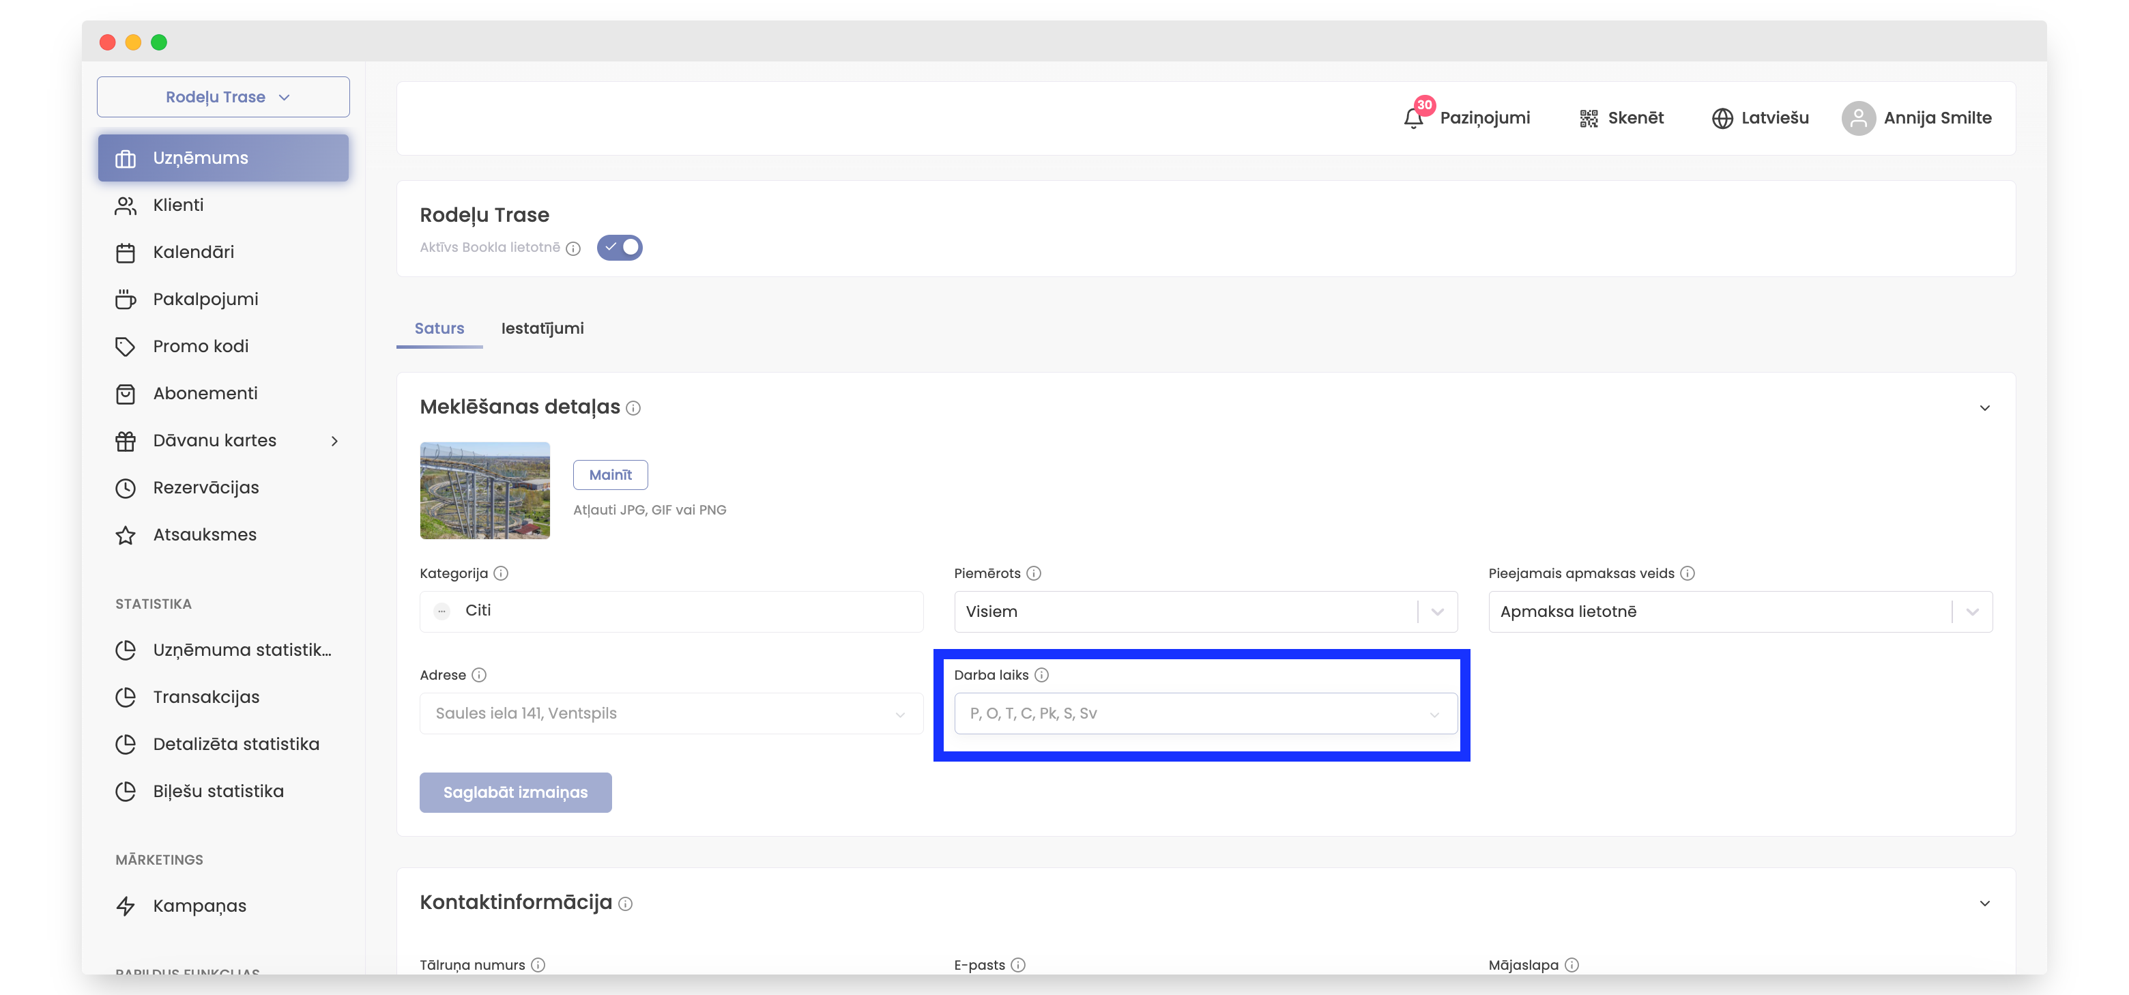
Task: Collapse the Meklēšanas detaļas section
Action: (x=1984, y=408)
